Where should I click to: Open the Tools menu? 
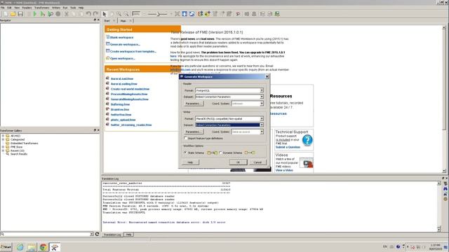(x=73, y=8)
